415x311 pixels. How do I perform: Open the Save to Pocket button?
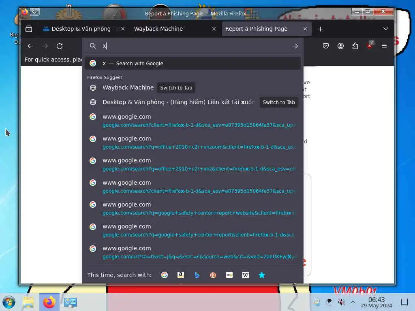coord(326,46)
